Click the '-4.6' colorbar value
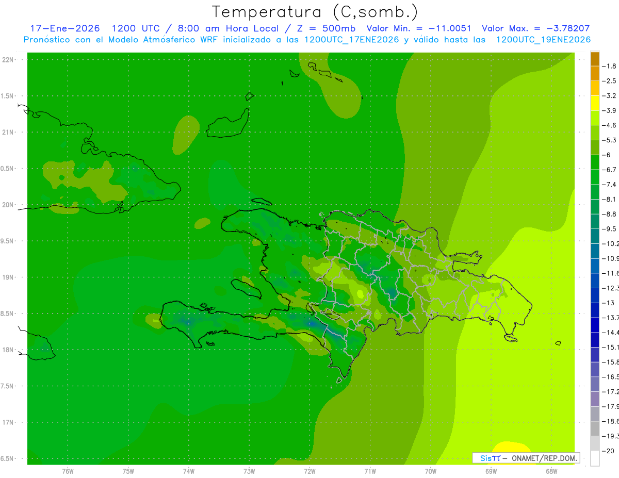 [610, 125]
